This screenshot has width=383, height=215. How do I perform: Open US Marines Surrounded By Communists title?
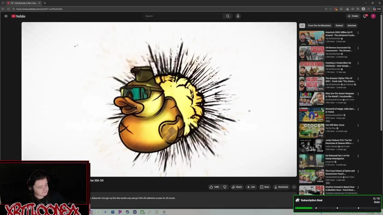tap(339, 49)
